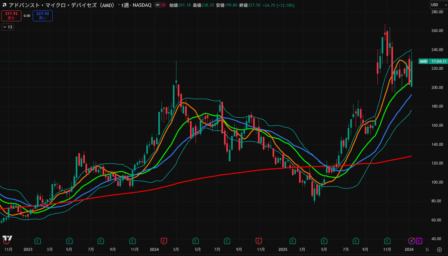Click the AMD logo icon beside the symbol name
The height and width of the screenshot is (256, 448).
point(5,6)
